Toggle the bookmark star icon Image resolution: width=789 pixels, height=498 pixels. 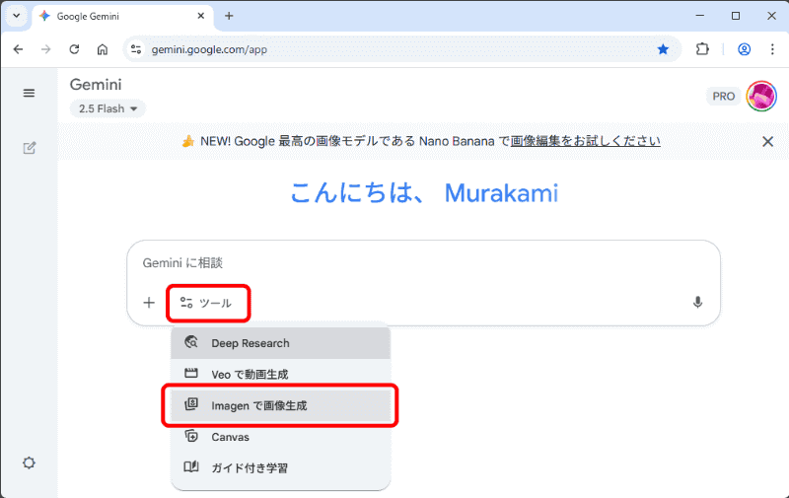tap(663, 49)
